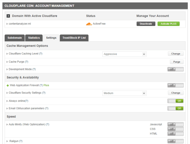Screen dimensions: 190x144
Task: Click the Speed section heading
Action: [x=11, y=116]
